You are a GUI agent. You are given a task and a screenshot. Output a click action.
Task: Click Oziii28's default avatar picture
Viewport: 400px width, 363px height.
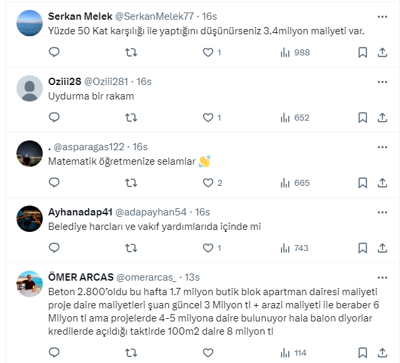[x=30, y=88]
